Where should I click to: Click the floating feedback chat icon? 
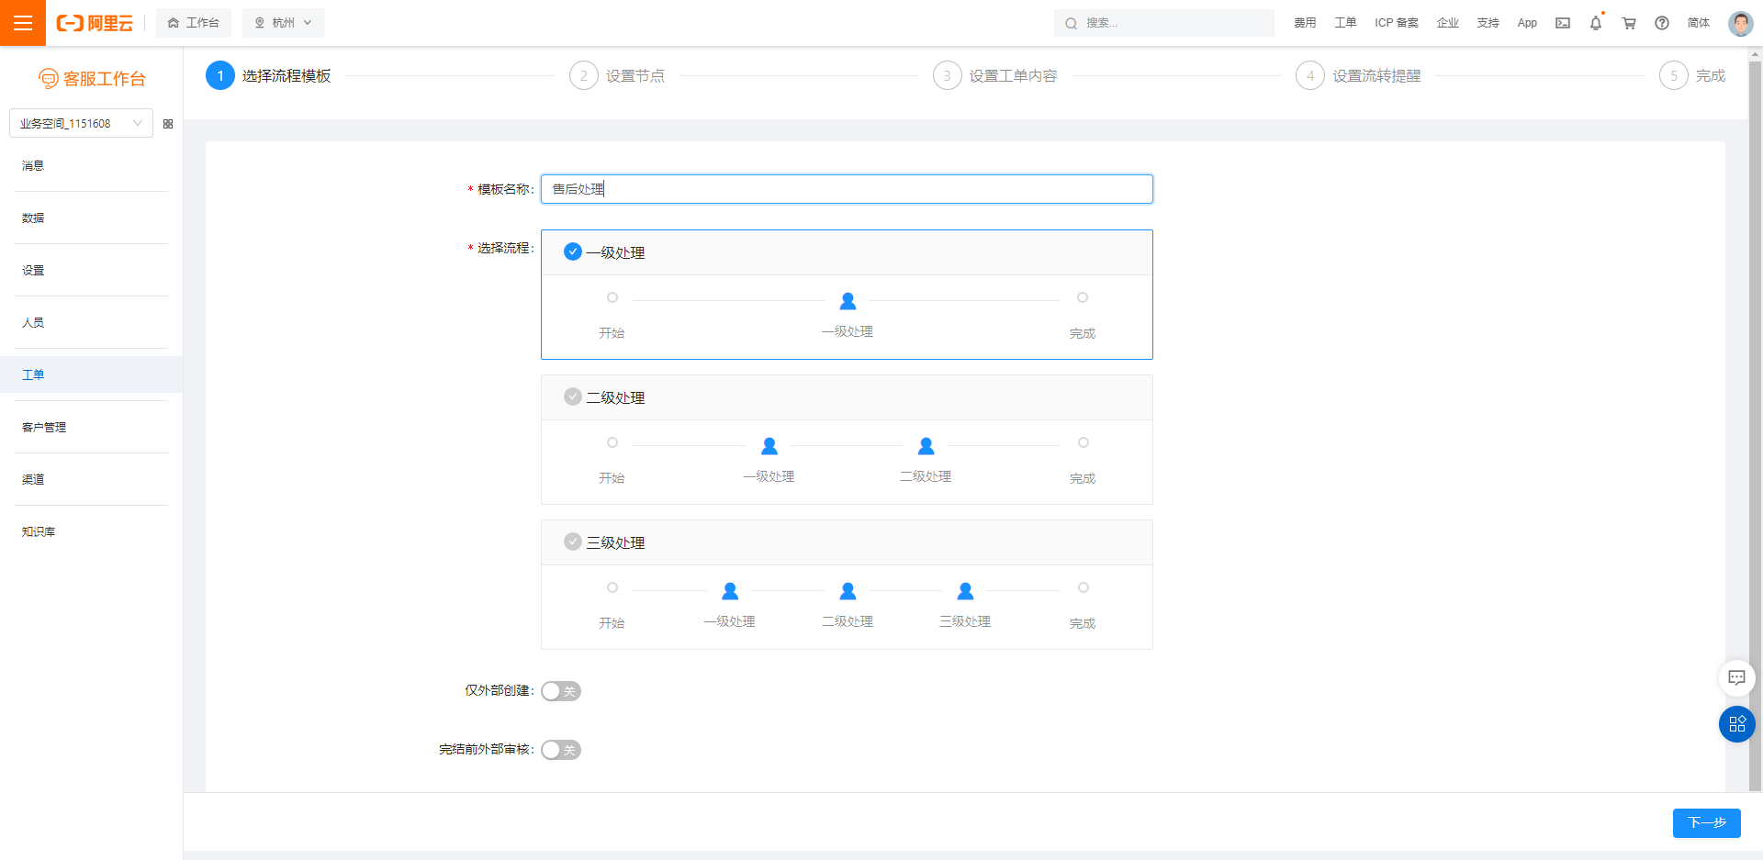pos(1736,677)
